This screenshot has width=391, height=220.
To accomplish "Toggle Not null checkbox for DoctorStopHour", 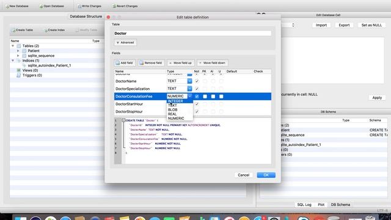I will [197, 111].
